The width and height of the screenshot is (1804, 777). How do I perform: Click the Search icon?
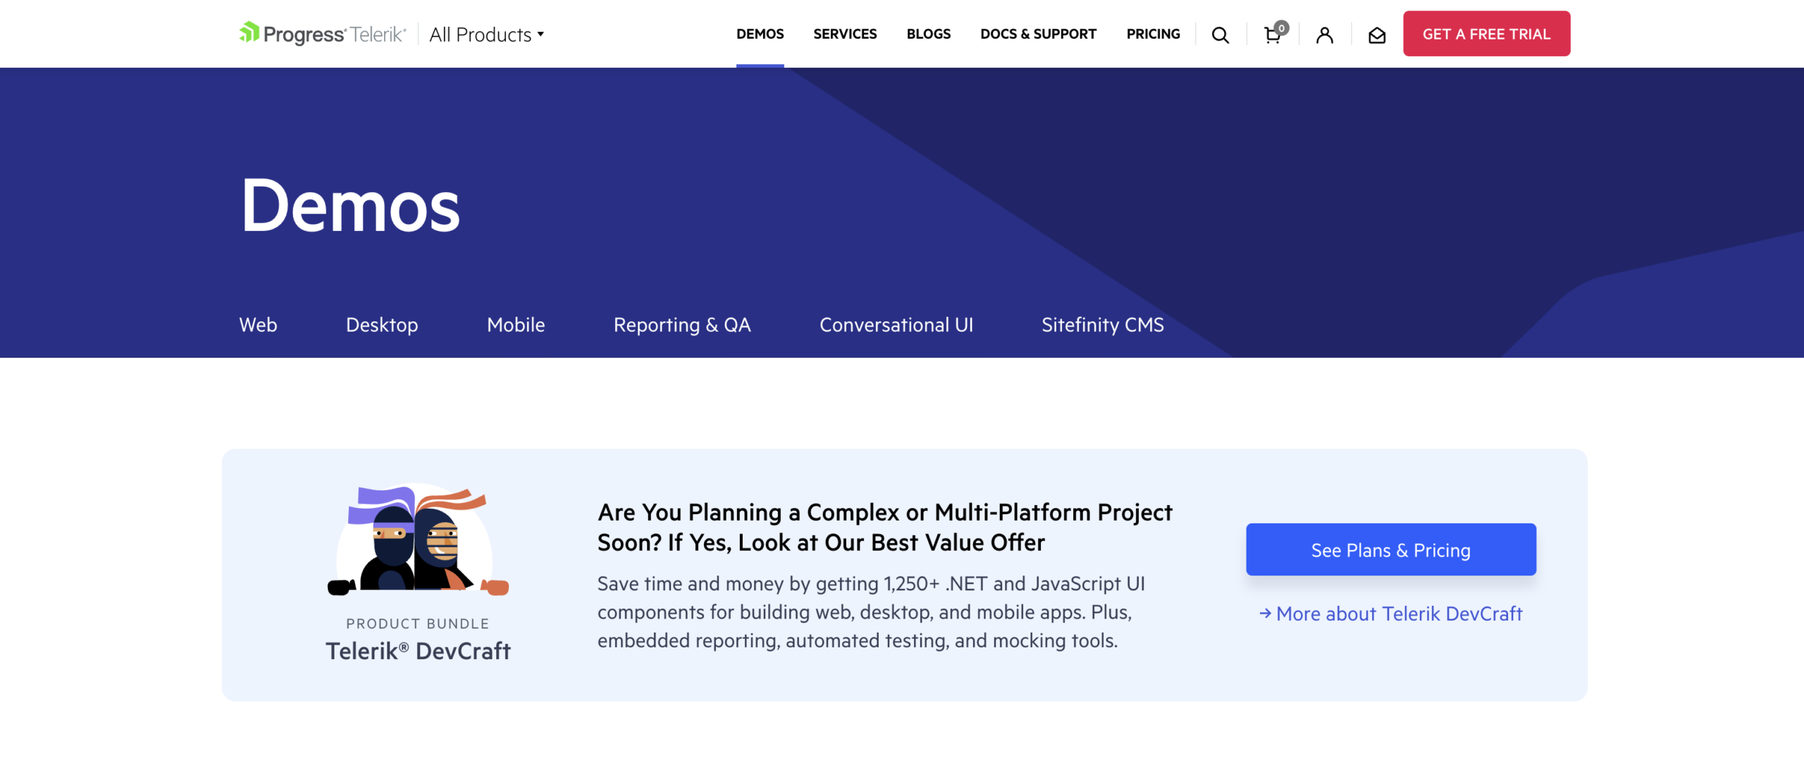pyautogui.click(x=1222, y=33)
